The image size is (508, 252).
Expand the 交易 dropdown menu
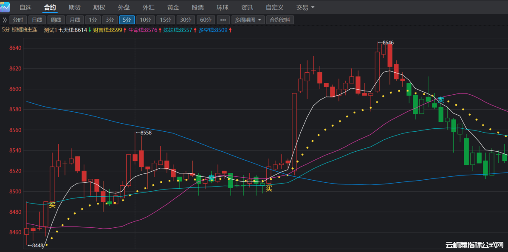305,7
